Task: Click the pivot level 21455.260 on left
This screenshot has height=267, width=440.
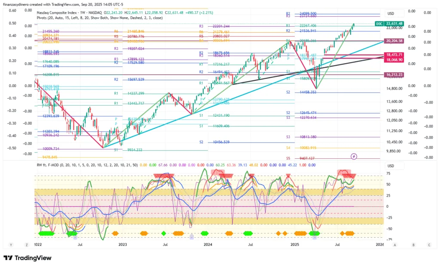Action: click(51, 31)
